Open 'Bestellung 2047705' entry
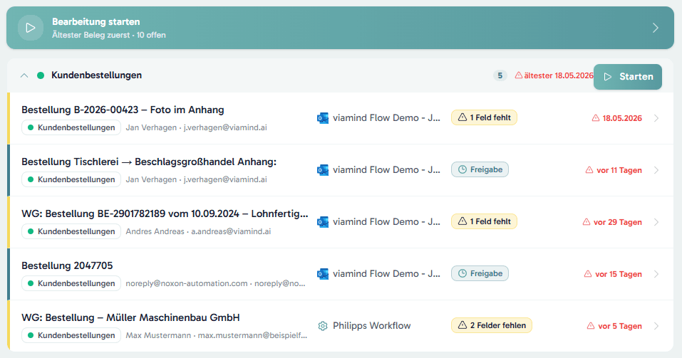The height and width of the screenshot is (358, 682). 67,266
